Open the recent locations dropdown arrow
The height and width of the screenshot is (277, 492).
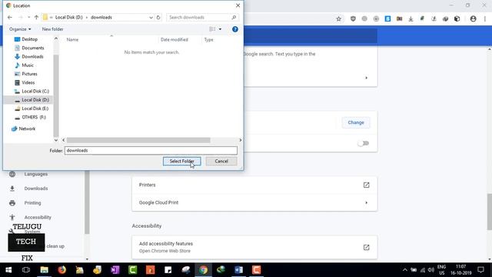point(28,17)
